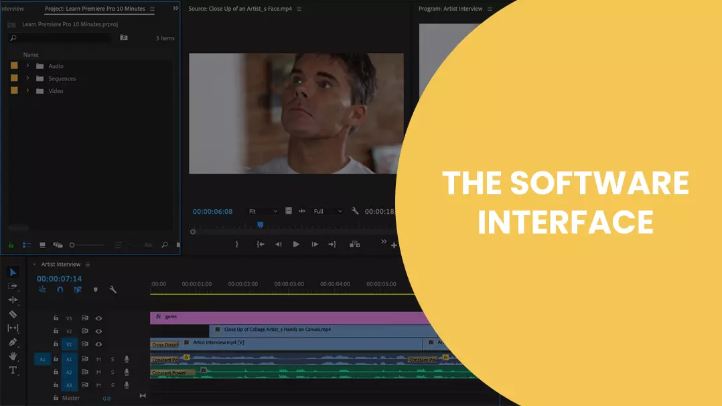Open the Fit zoom level dropdown
Image resolution: width=722 pixels, height=406 pixels.
(x=263, y=211)
